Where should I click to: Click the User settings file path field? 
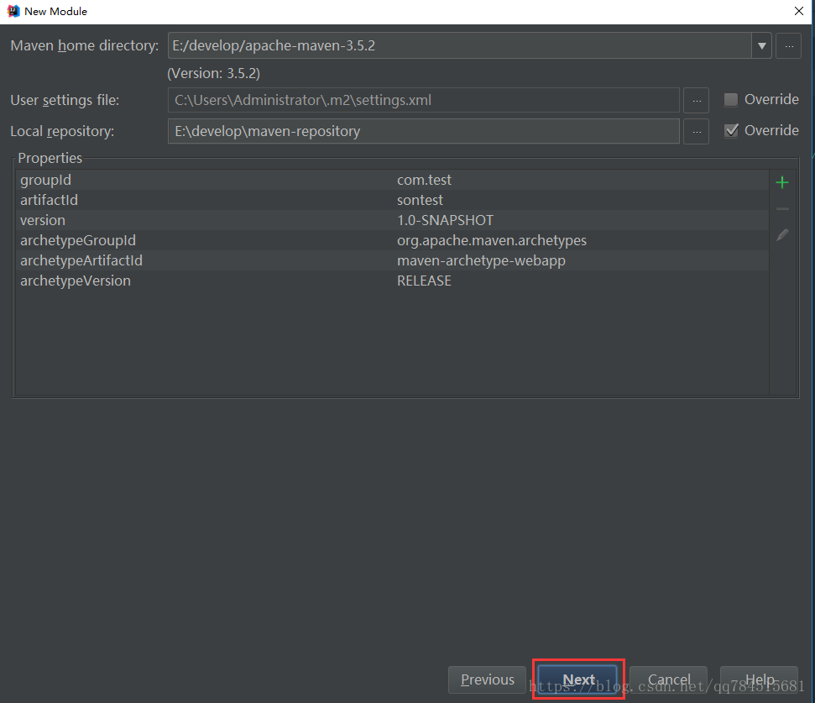[x=424, y=100]
